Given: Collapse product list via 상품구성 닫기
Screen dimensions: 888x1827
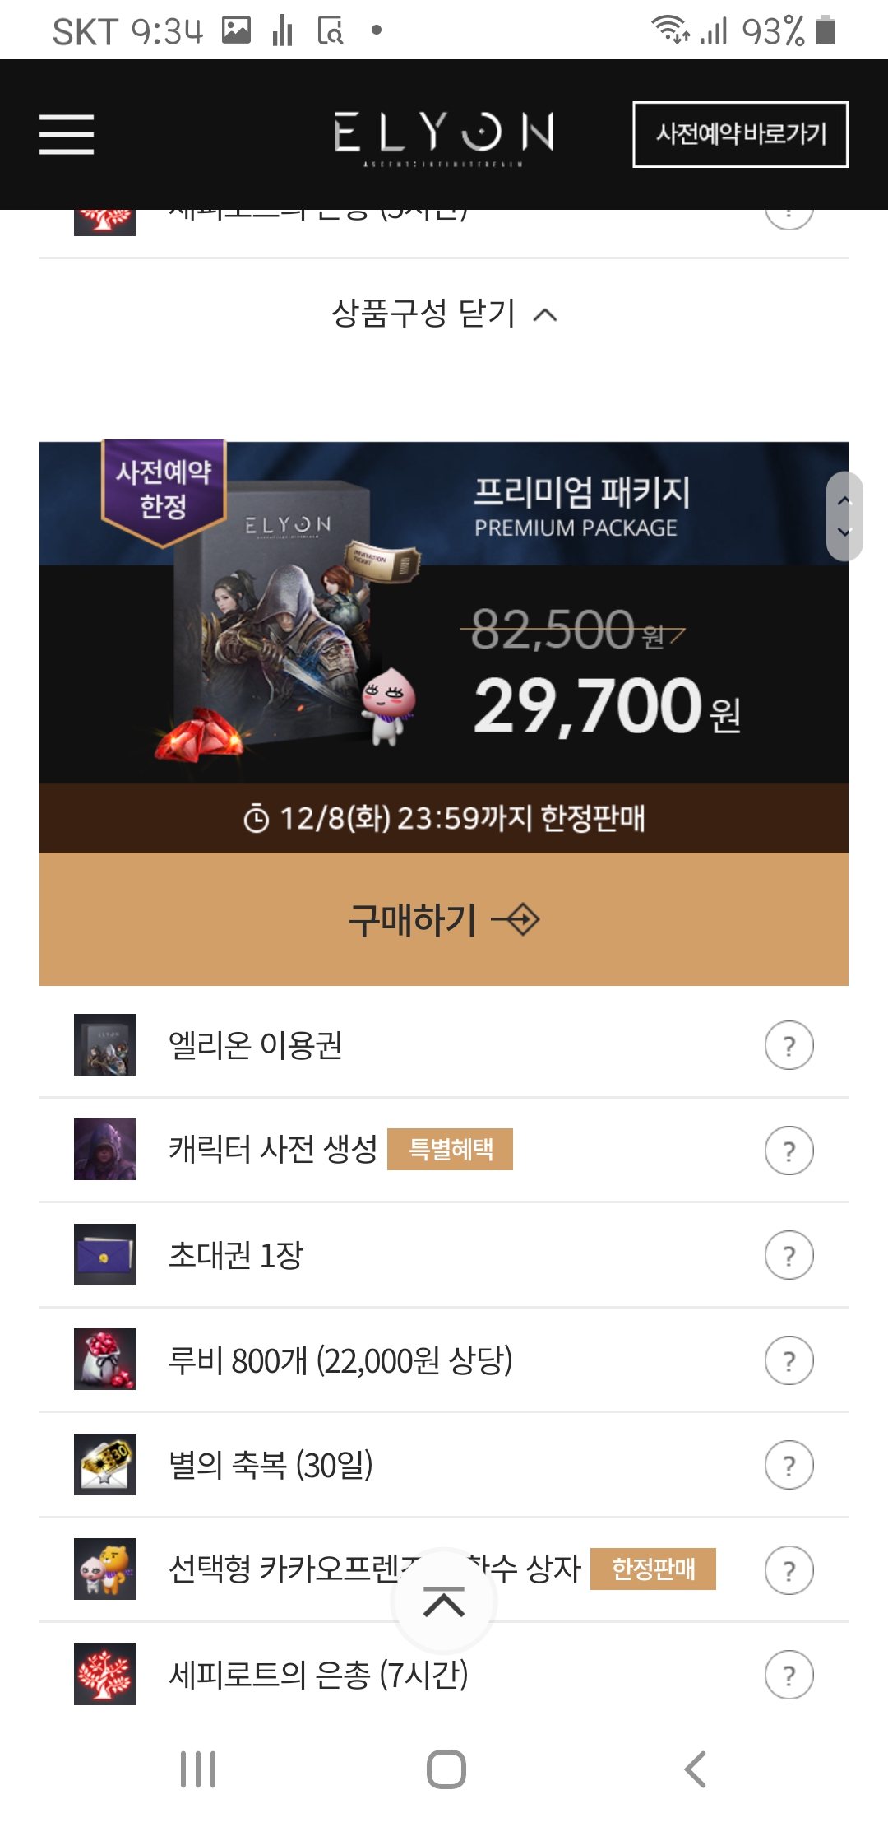Looking at the screenshot, I should [444, 314].
